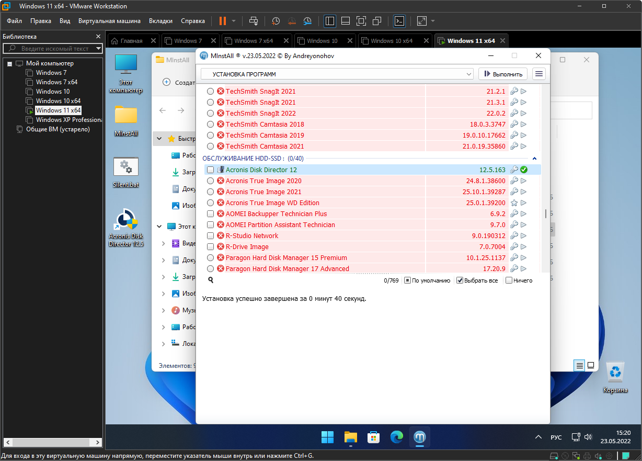This screenshot has width=642, height=461.
Task: Collapse the "ОБСЛУЖИВАНИЕ HDD-SSD" section
Action: pos(534,159)
